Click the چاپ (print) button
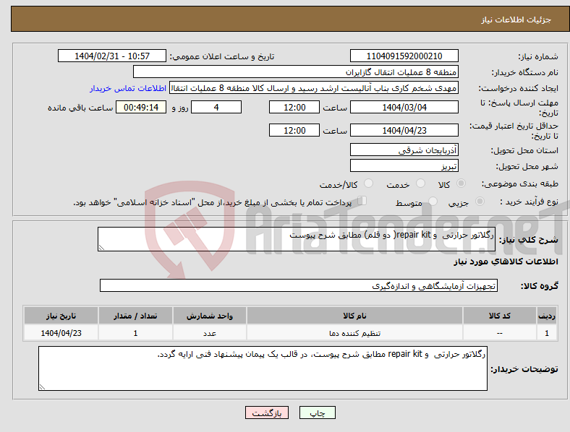Screen dimensions: 570x432 [x=318, y=412]
